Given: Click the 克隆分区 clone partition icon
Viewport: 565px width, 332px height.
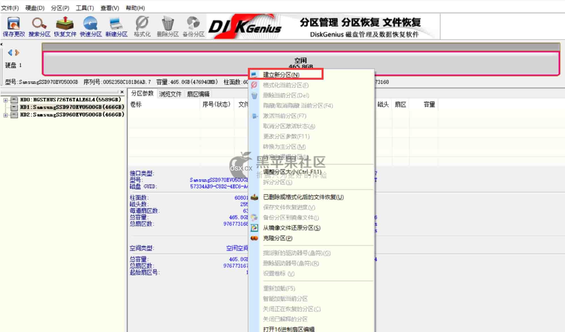Looking at the screenshot, I should click(x=254, y=238).
